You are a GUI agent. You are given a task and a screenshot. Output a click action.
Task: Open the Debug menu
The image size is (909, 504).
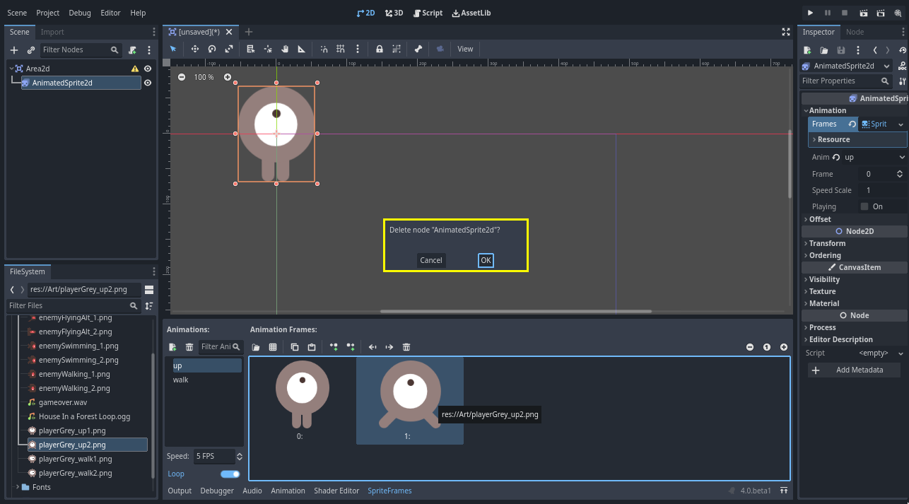coord(80,13)
